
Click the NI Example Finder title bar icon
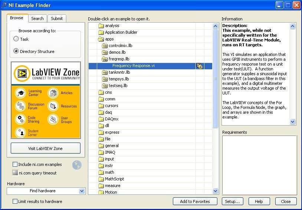[4, 5]
